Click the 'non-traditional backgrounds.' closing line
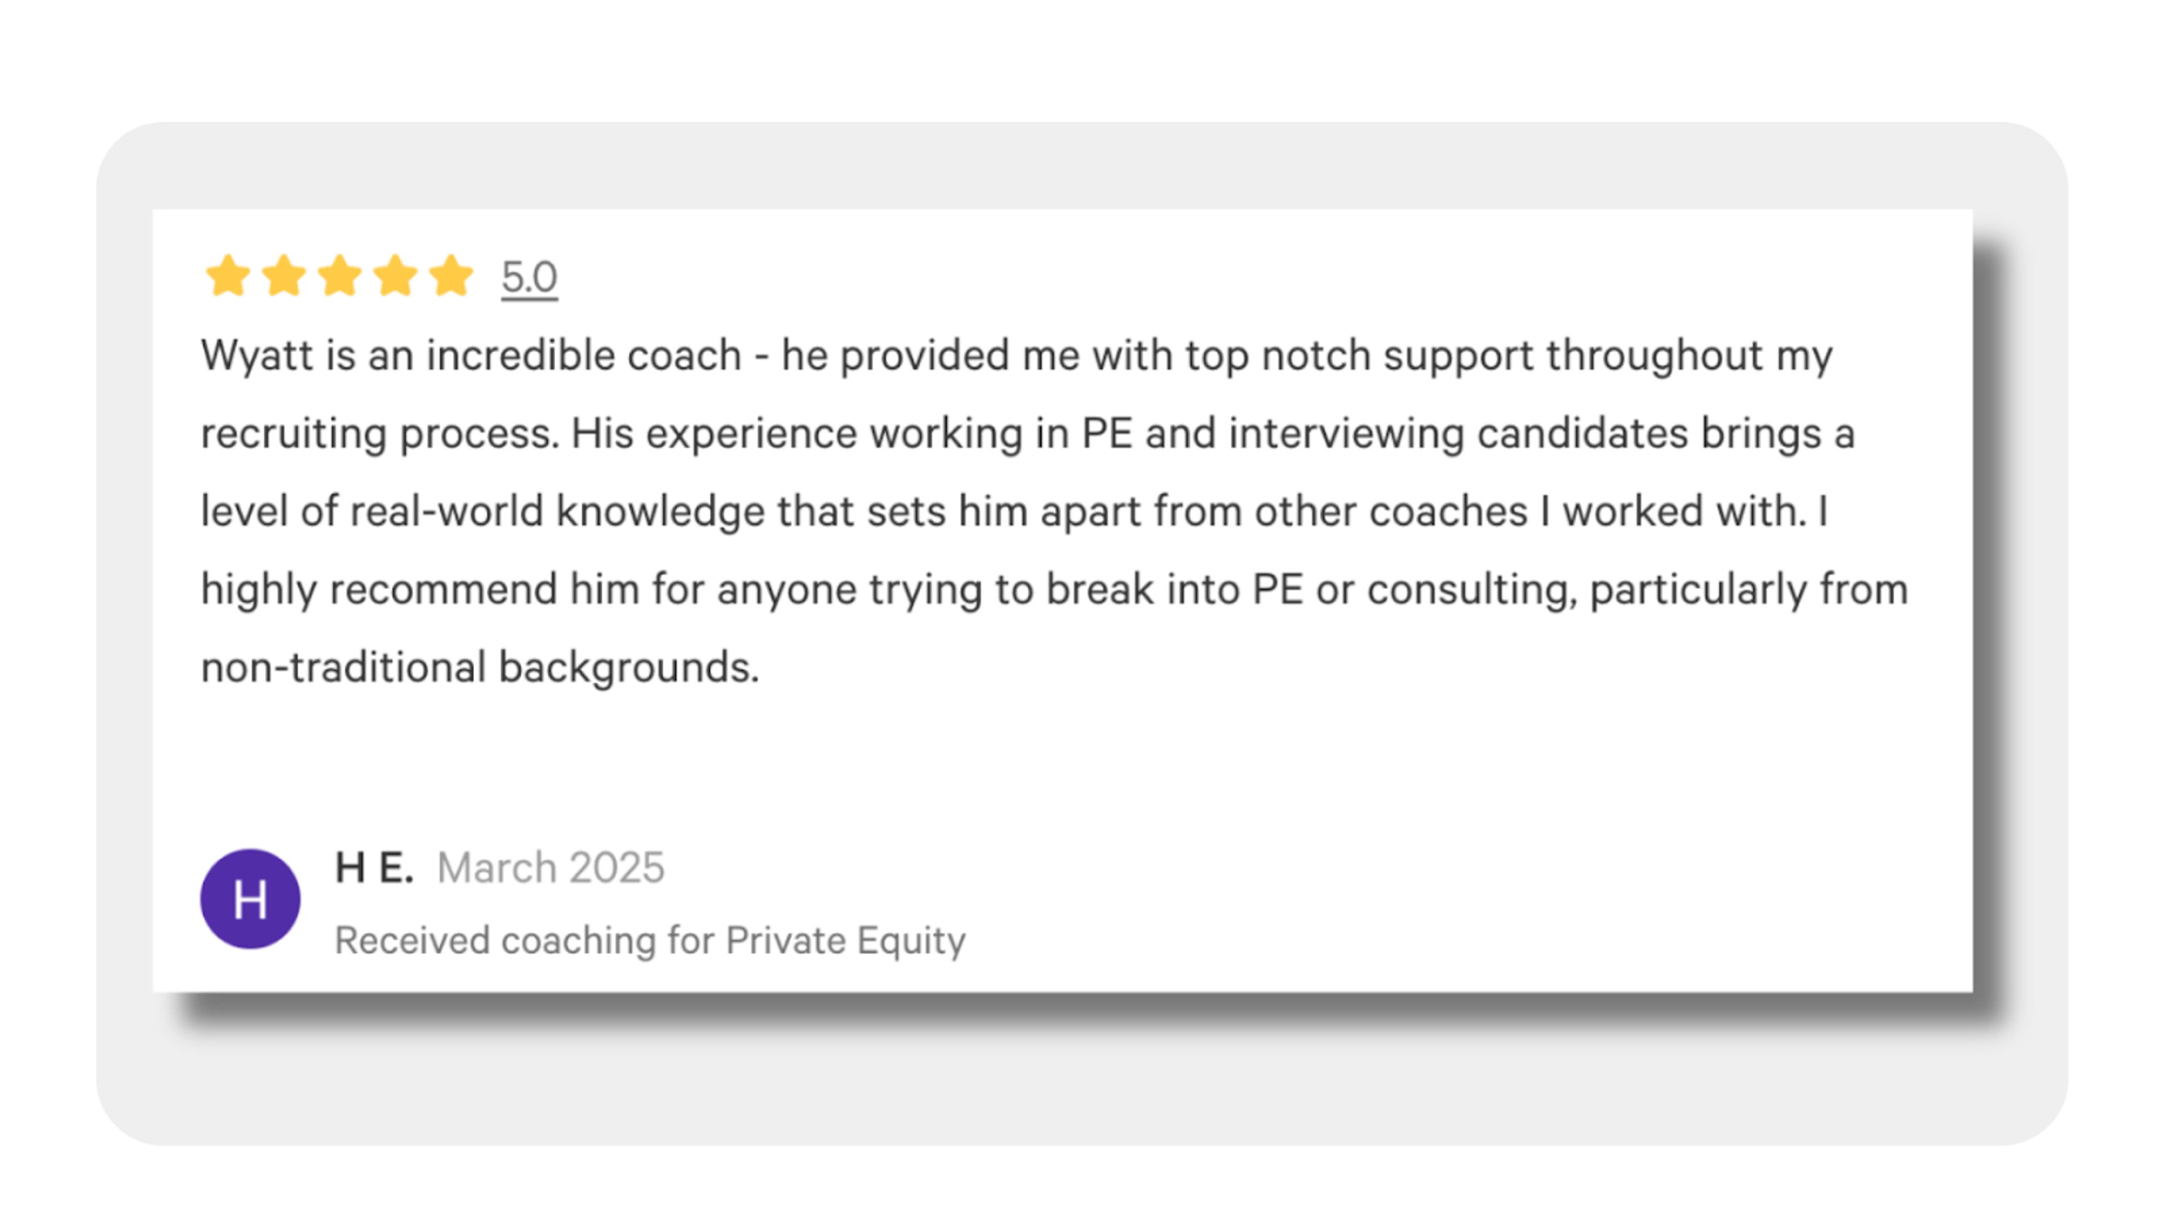The height and width of the screenshot is (1217, 2164). 480,668
